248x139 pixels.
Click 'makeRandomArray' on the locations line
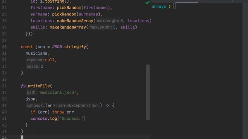[75, 20]
